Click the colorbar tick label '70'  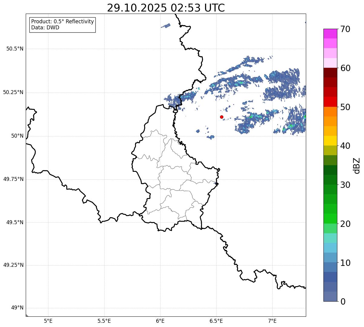[x=345, y=29]
